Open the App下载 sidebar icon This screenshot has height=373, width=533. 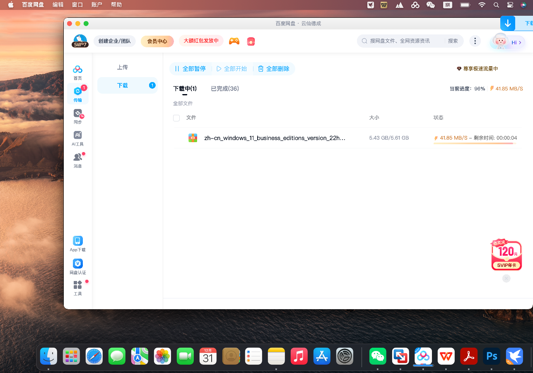pyautogui.click(x=77, y=244)
